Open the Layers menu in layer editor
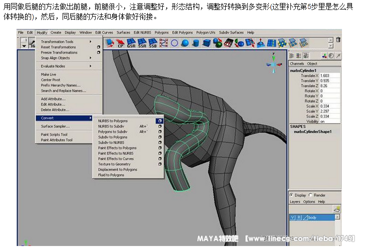The width and height of the screenshot is (372, 247). coord(295,202)
